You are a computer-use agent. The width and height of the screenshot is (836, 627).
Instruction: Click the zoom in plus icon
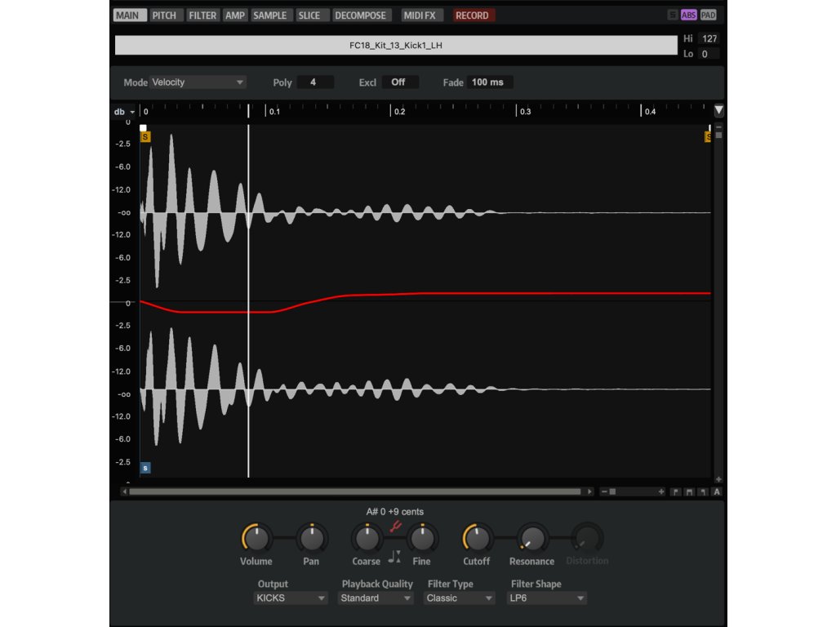(661, 491)
